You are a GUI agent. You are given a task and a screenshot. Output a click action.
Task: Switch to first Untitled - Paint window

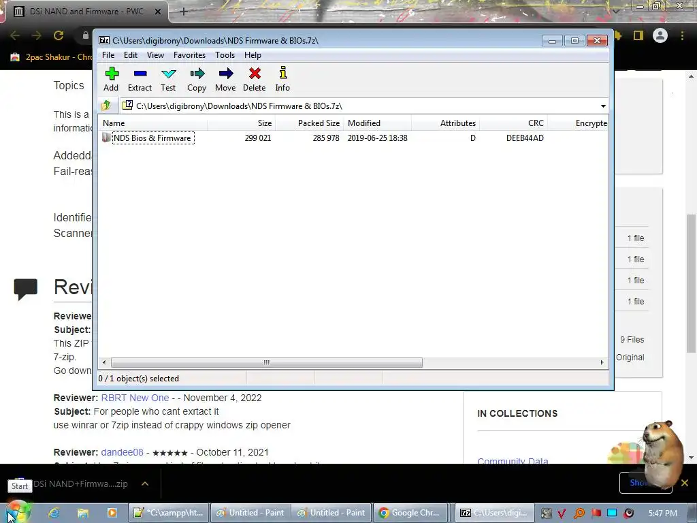[x=250, y=513]
